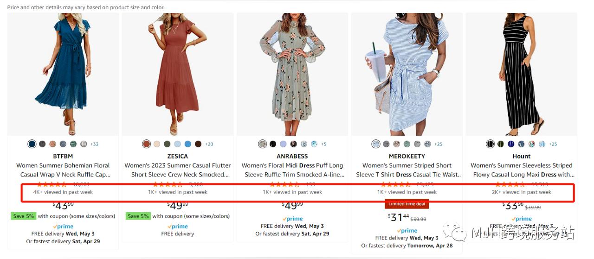Select the navy blue swatch for the BTFBM dress
Screen dimensions: 594x259
[32, 144]
